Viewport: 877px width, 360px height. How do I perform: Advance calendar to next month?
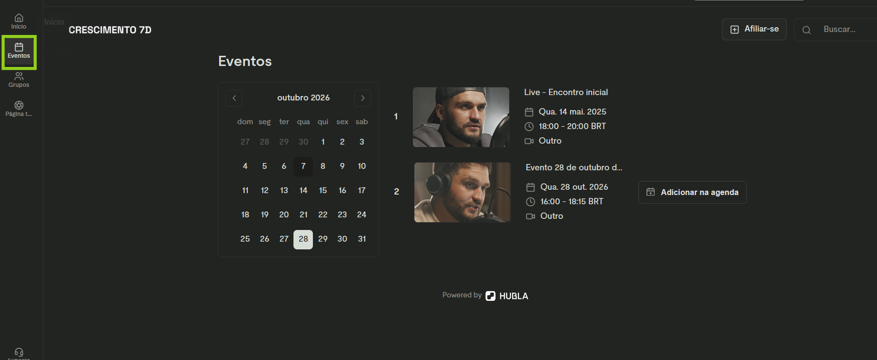pyautogui.click(x=362, y=98)
